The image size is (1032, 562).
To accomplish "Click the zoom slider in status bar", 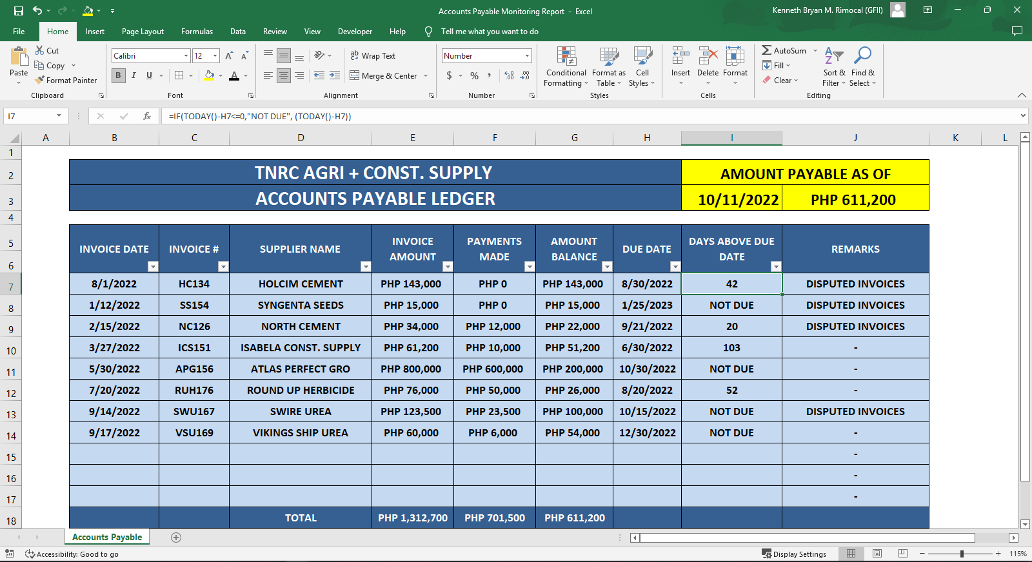I will point(961,554).
